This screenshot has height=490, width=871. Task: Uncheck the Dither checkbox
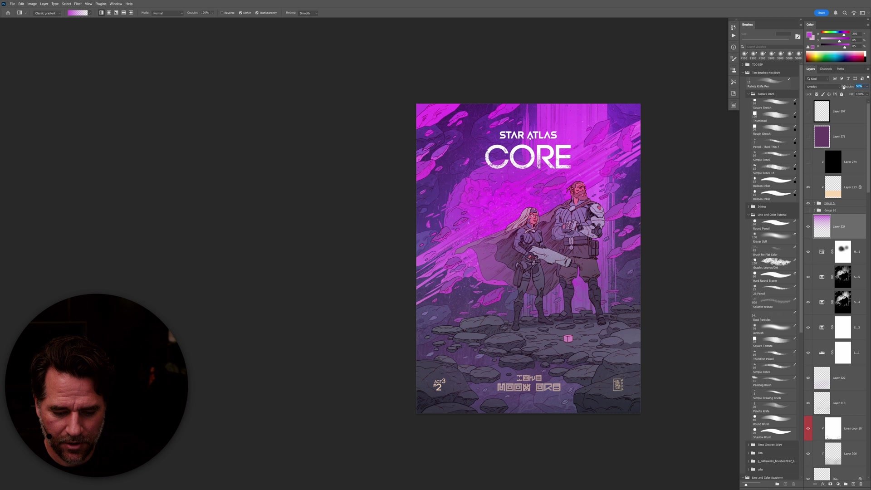[x=240, y=13]
